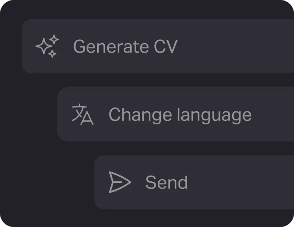Choose the Send menu option
The width and height of the screenshot is (294, 227).
(166, 183)
